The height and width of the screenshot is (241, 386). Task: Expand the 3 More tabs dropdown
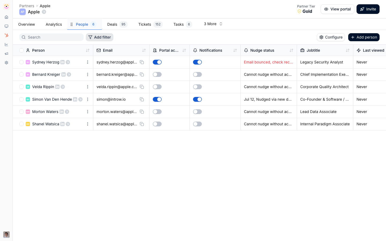[213, 24]
